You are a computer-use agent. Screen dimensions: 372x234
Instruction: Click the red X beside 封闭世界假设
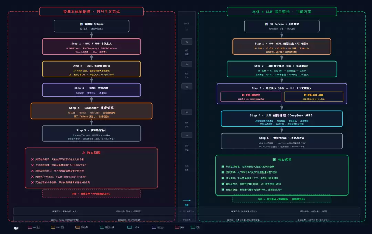32,159
